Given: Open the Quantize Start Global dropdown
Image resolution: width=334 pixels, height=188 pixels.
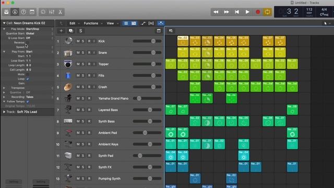Looking at the screenshot, I should (39, 33).
